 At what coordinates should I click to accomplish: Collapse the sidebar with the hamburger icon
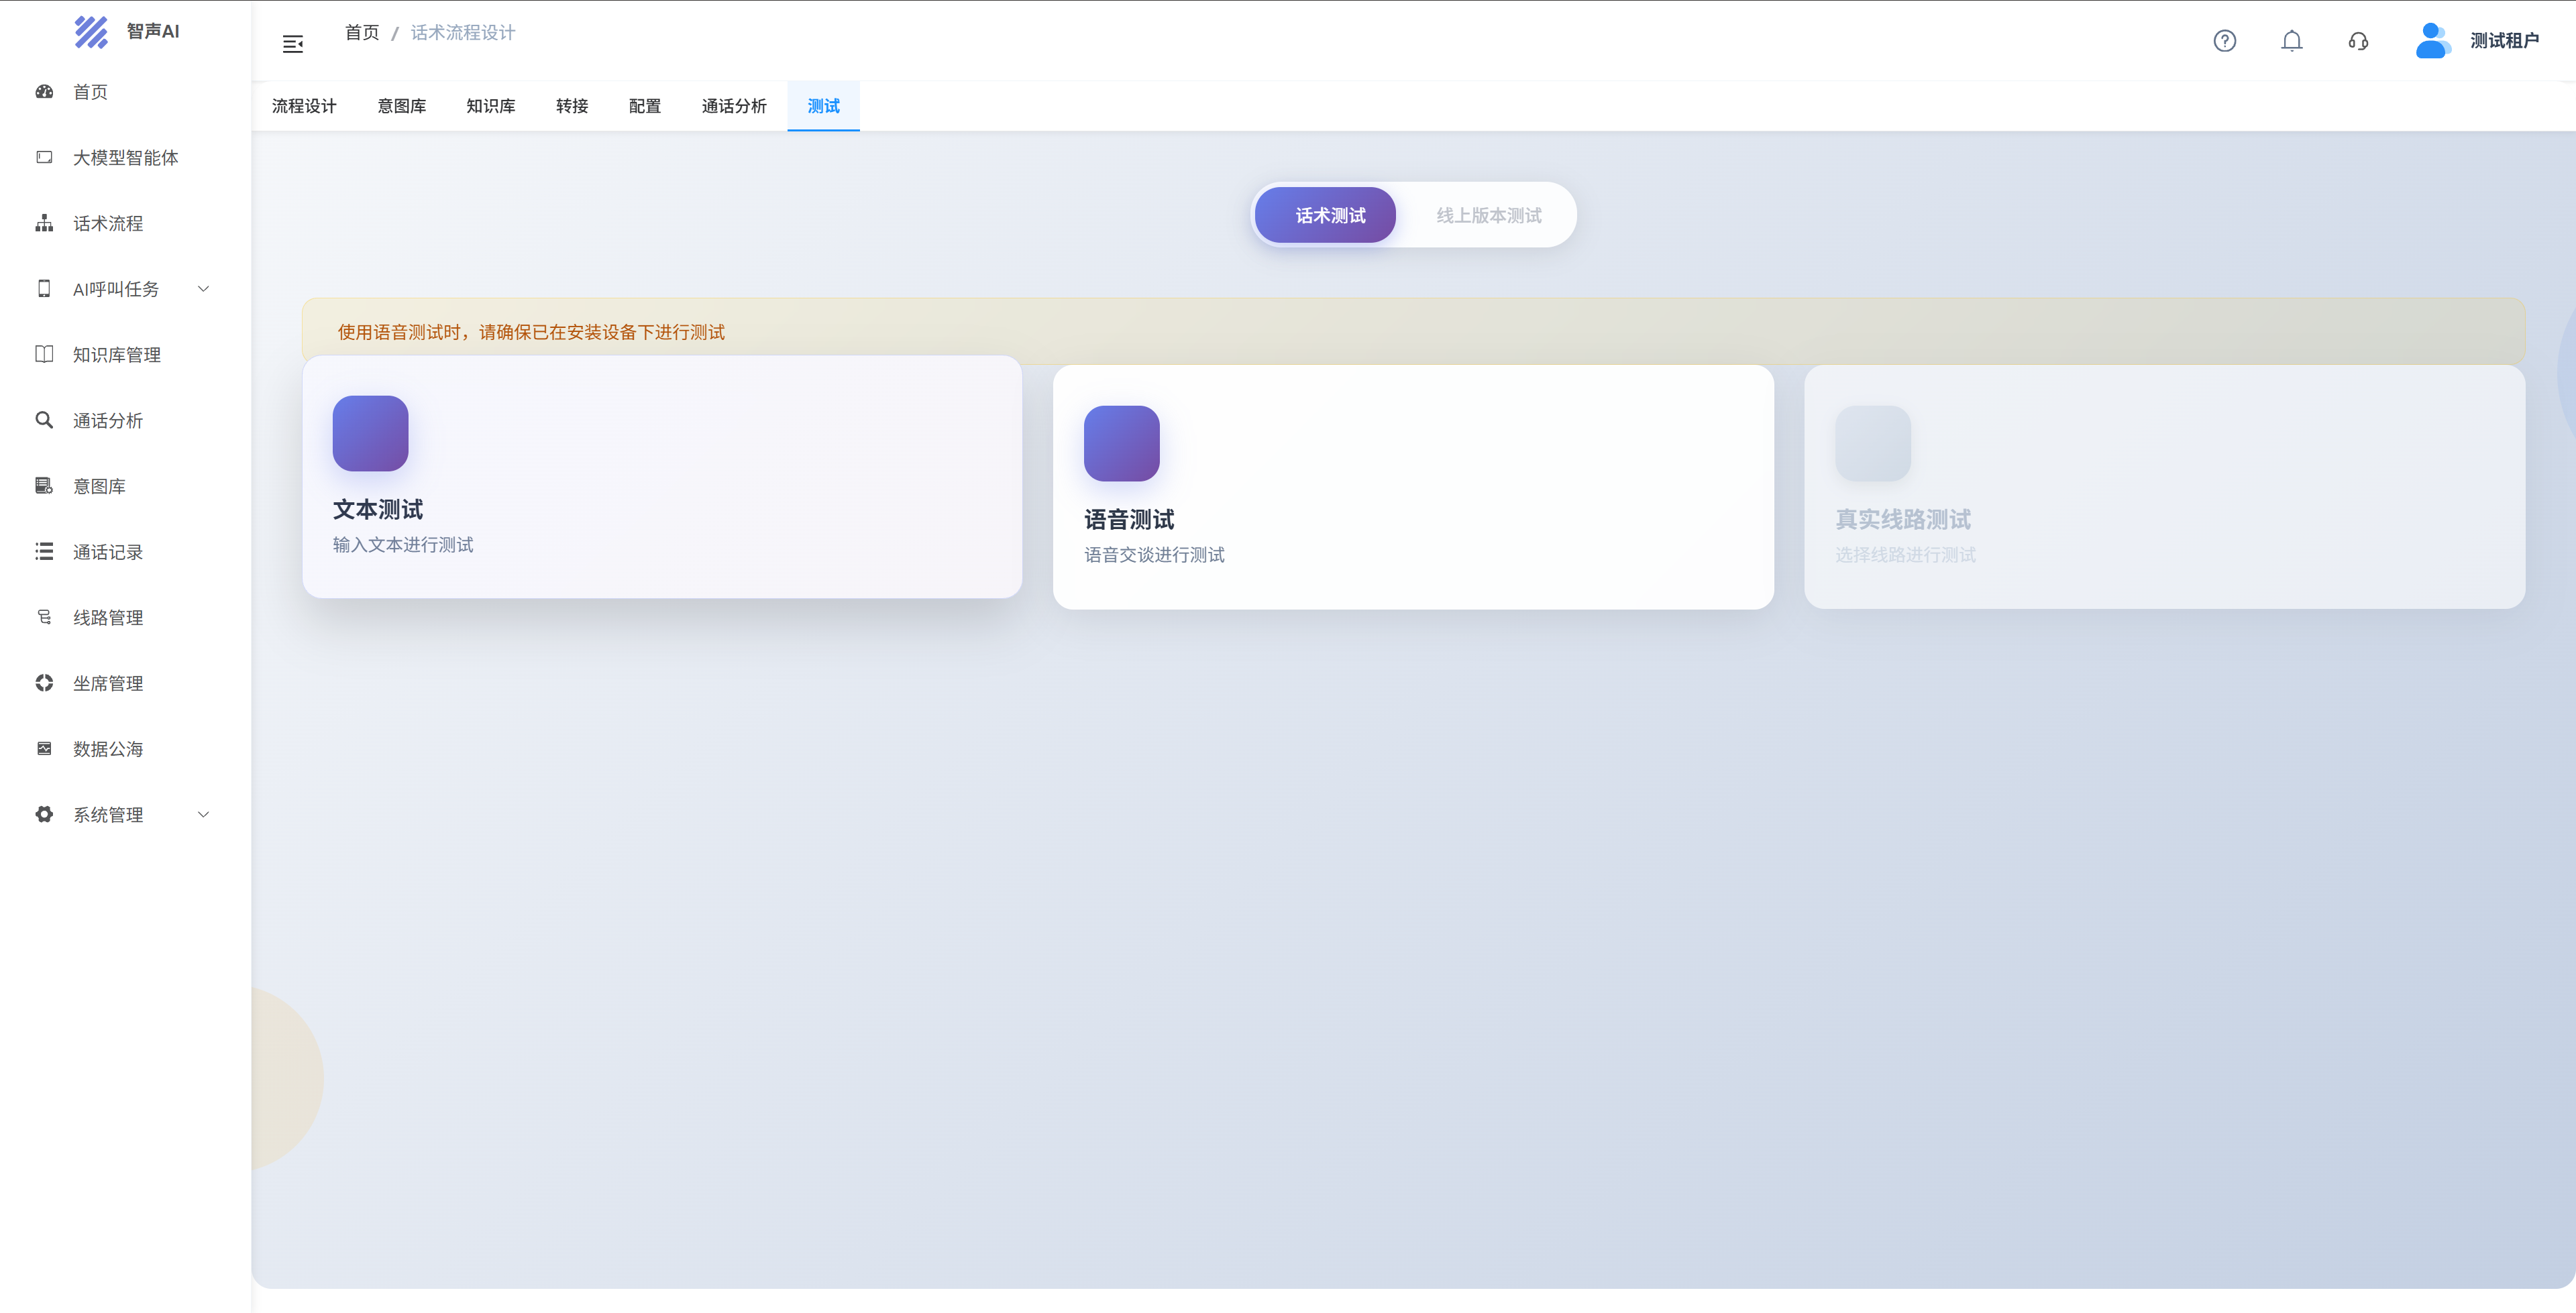pyautogui.click(x=293, y=44)
